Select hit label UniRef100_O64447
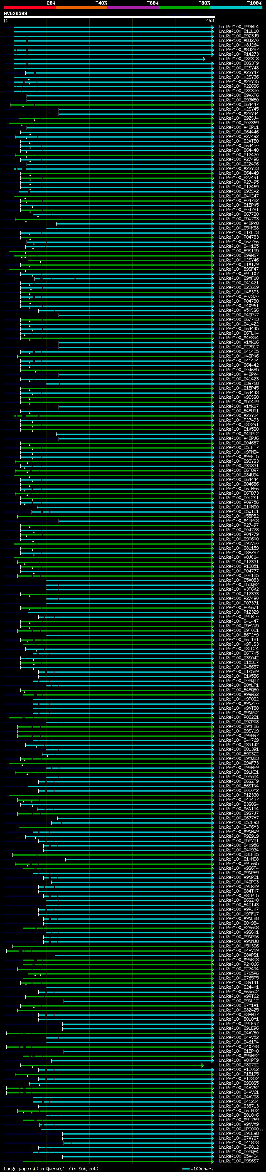 pos(238,105)
